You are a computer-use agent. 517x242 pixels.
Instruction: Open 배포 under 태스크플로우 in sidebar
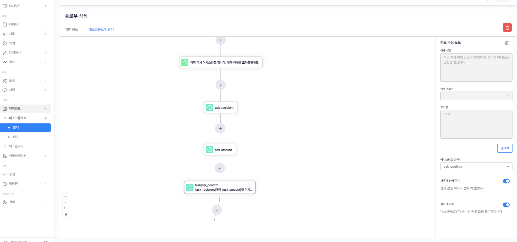tap(16, 137)
